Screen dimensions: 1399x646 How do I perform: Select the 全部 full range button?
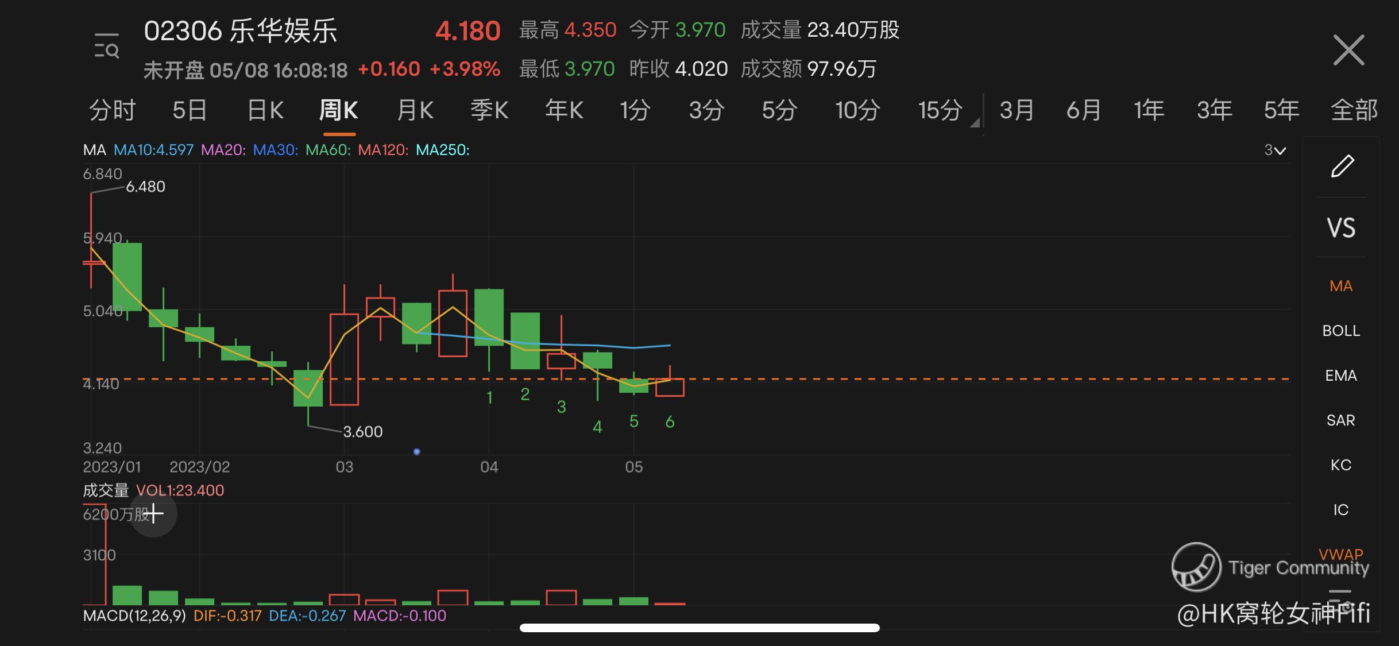click(x=1354, y=110)
